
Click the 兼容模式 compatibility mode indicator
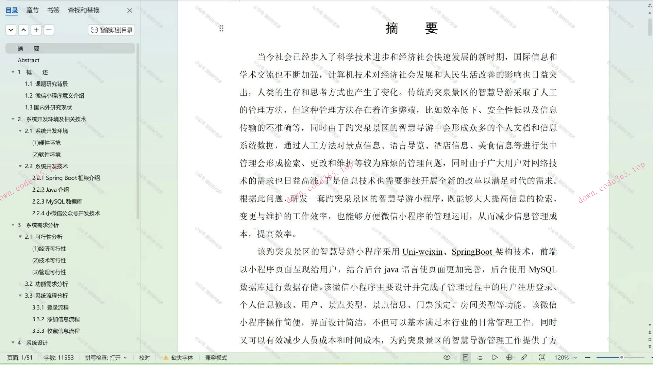point(216,358)
